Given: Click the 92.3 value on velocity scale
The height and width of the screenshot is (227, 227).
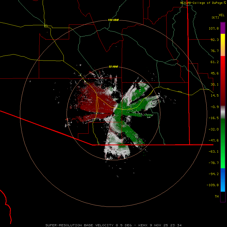Looking at the screenshot, I should pos(215,40).
